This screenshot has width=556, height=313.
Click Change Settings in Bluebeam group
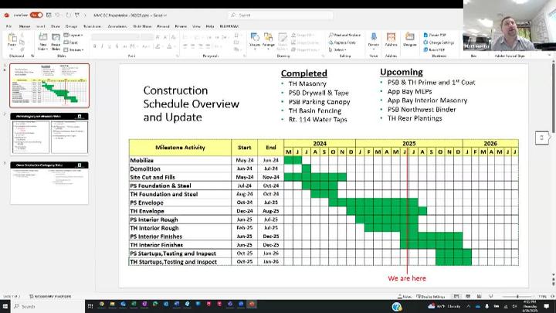(x=439, y=43)
